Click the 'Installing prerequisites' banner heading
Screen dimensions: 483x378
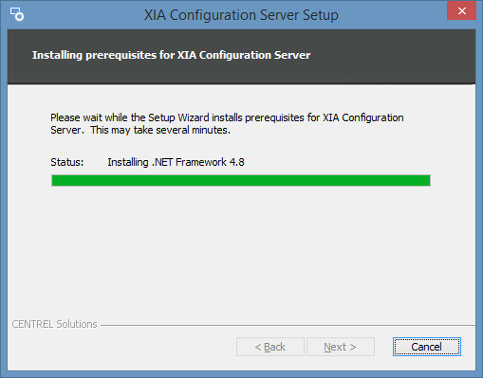pyautogui.click(x=171, y=55)
